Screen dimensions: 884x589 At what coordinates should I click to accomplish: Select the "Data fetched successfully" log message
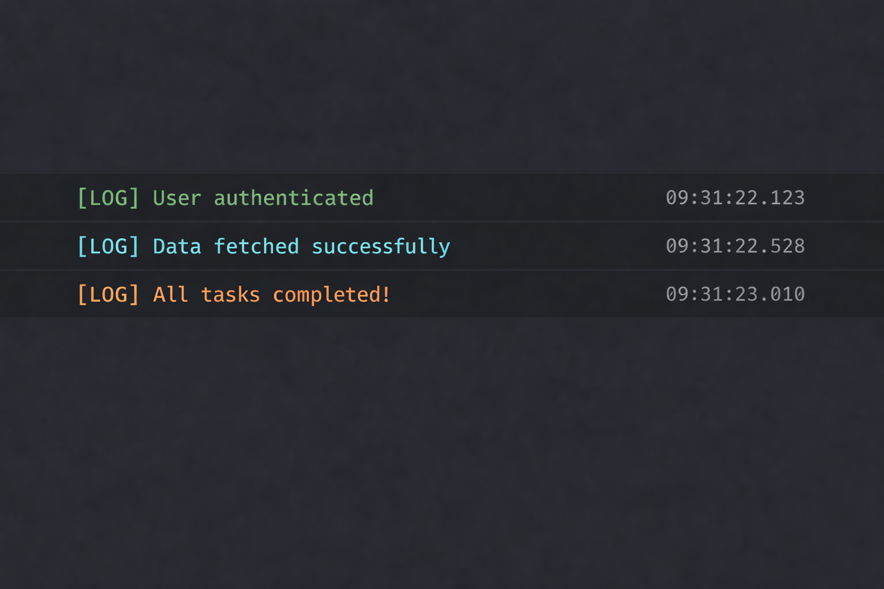(x=301, y=246)
